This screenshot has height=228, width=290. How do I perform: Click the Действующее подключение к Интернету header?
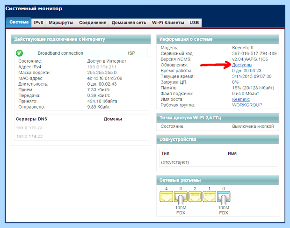81,39
